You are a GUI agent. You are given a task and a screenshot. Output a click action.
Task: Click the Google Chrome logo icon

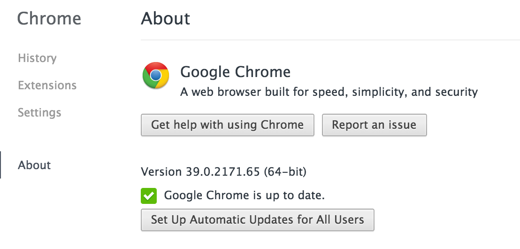point(156,76)
